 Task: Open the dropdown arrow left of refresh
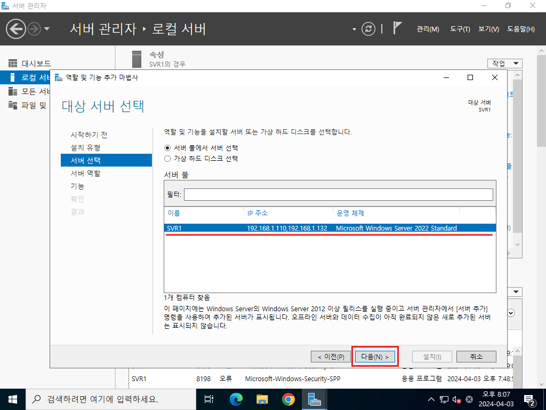[x=354, y=29]
